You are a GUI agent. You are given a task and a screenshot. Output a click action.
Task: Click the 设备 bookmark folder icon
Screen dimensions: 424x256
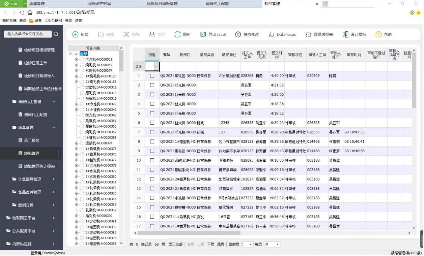click(31, 21)
